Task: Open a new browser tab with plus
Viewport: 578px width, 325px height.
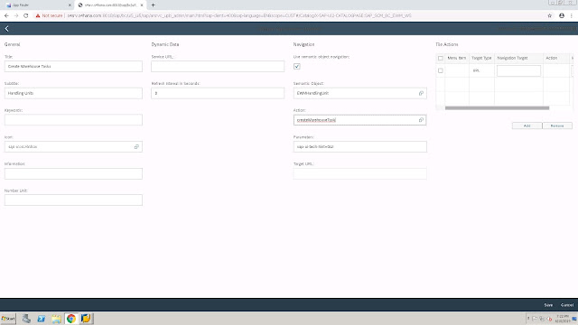Action: tap(153, 5)
